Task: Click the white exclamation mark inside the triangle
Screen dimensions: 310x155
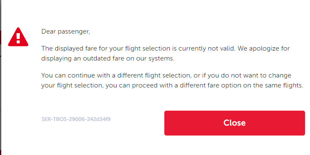Action: click(18, 38)
